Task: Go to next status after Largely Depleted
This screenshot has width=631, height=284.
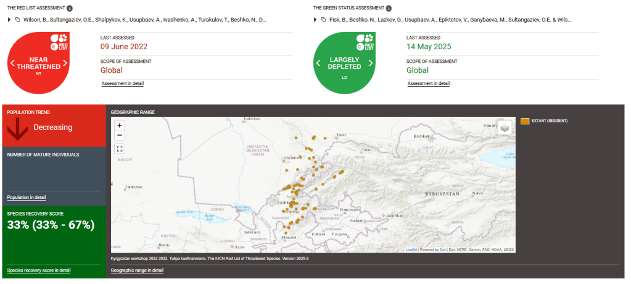Action: (371, 63)
